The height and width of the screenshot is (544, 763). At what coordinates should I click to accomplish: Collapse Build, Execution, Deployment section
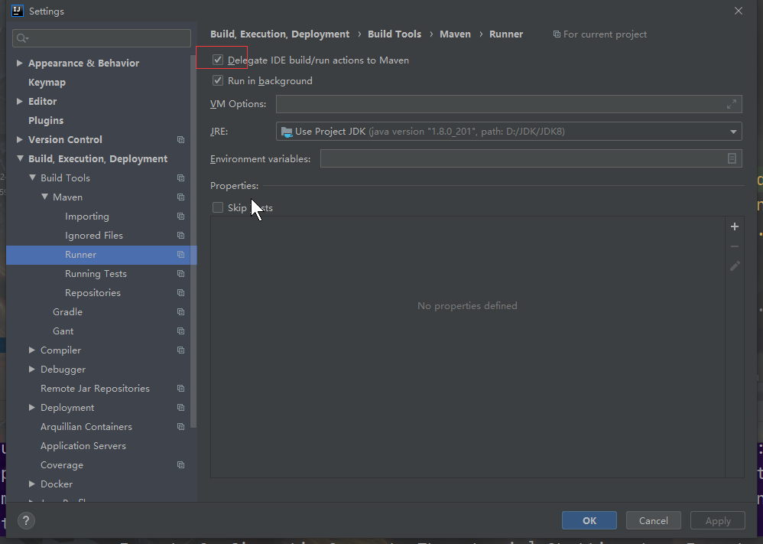19,159
